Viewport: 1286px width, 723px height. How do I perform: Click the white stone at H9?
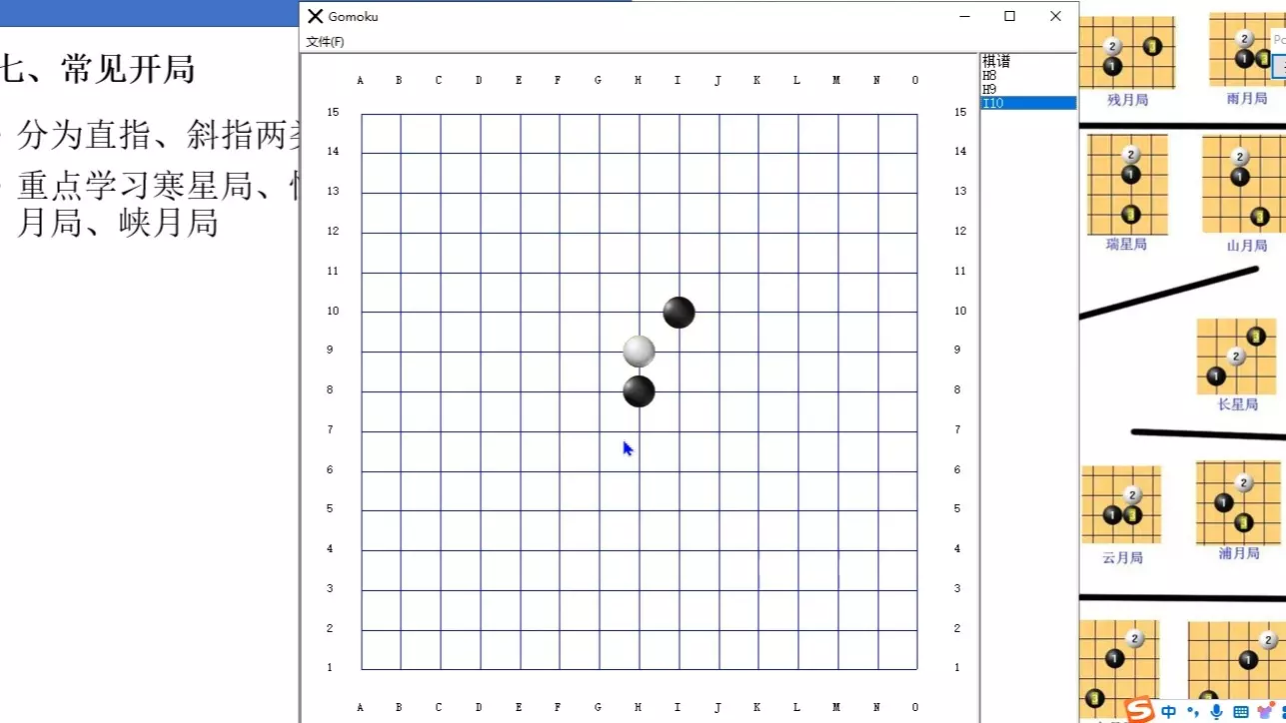(x=640, y=352)
